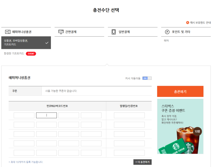Switch to the 일반결제 tab
Screen dimensions: 220x167
[x=133, y=32]
